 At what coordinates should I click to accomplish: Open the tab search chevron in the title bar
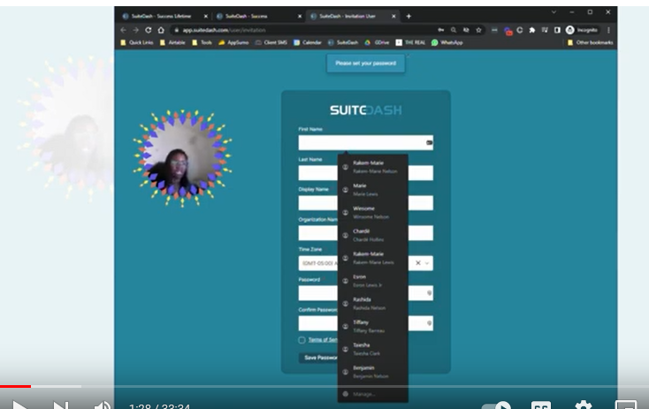pyautogui.click(x=554, y=12)
